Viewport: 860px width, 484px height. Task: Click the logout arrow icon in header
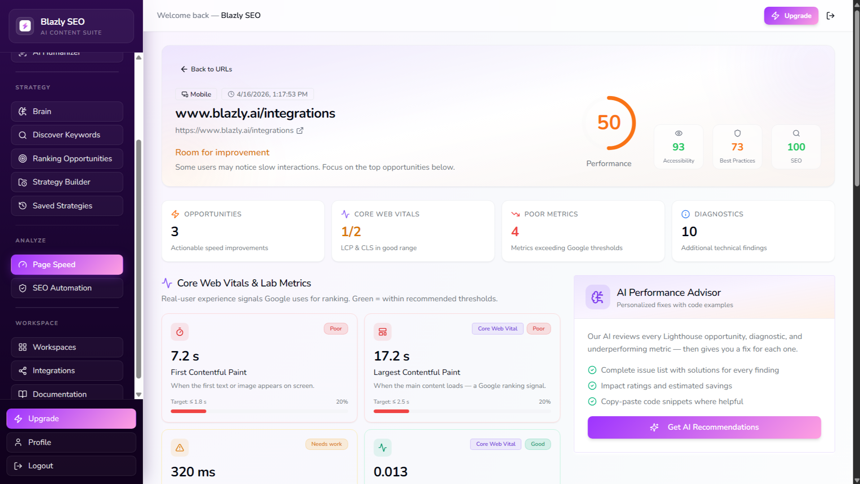(830, 16)
